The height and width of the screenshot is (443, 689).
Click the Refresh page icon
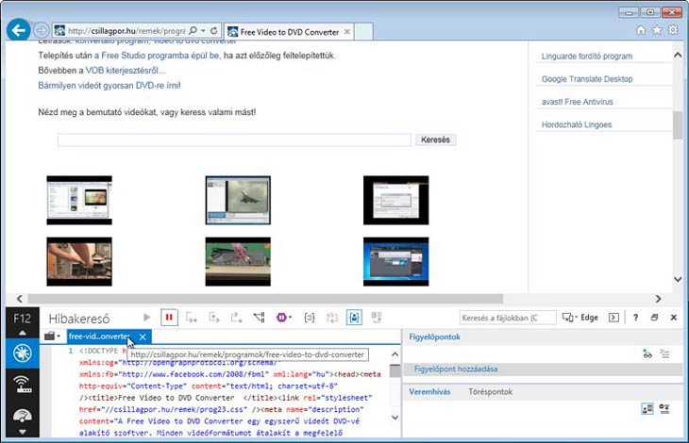213,31
